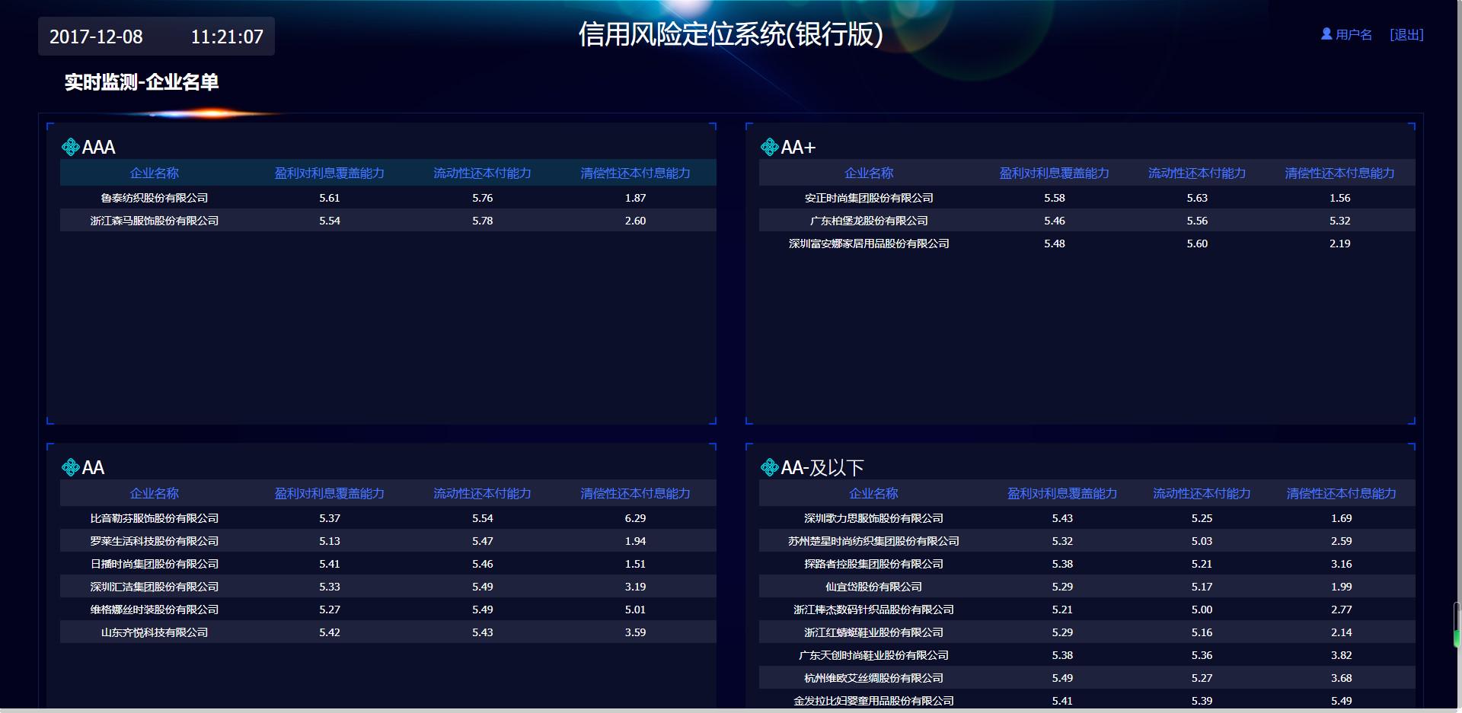Open the 用户名 user link
Viewport: 1462px width, 713px height.
pyautogui.click(x=1354, y=35)
